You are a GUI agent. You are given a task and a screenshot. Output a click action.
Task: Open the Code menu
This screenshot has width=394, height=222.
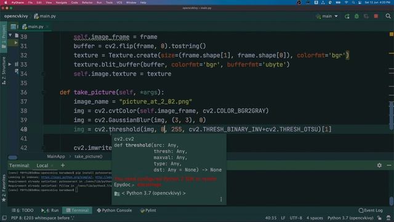[74, 2]
